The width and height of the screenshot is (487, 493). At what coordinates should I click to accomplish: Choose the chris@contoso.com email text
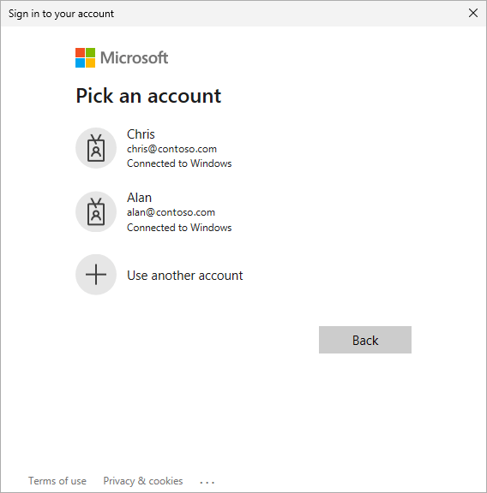point(171,149)
